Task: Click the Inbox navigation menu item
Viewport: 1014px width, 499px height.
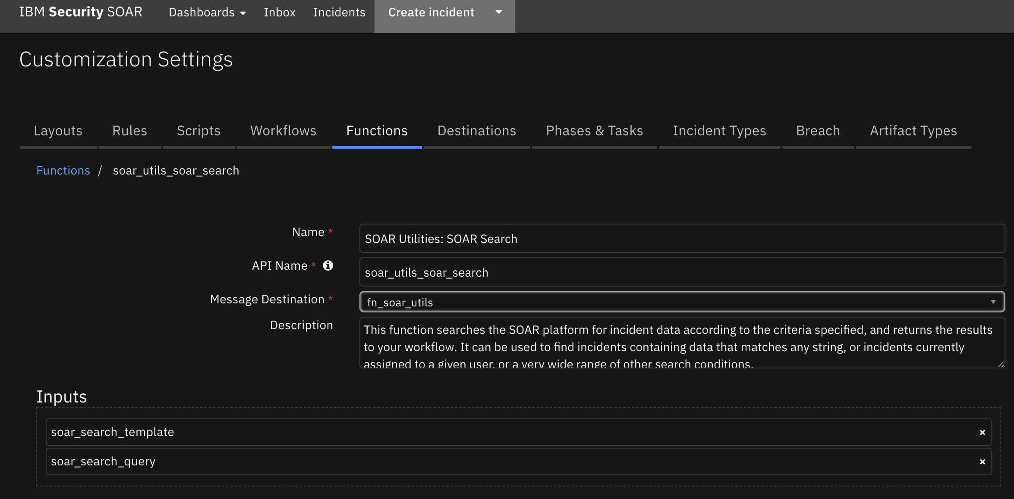Action: pyautogui.click(x=279, y=11)
